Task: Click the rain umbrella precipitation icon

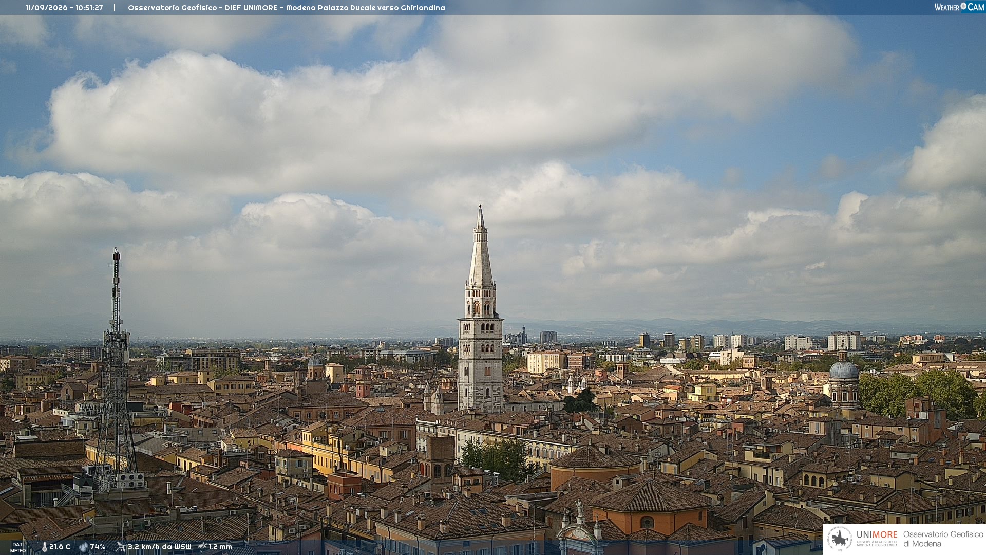Action: (202, 547)
